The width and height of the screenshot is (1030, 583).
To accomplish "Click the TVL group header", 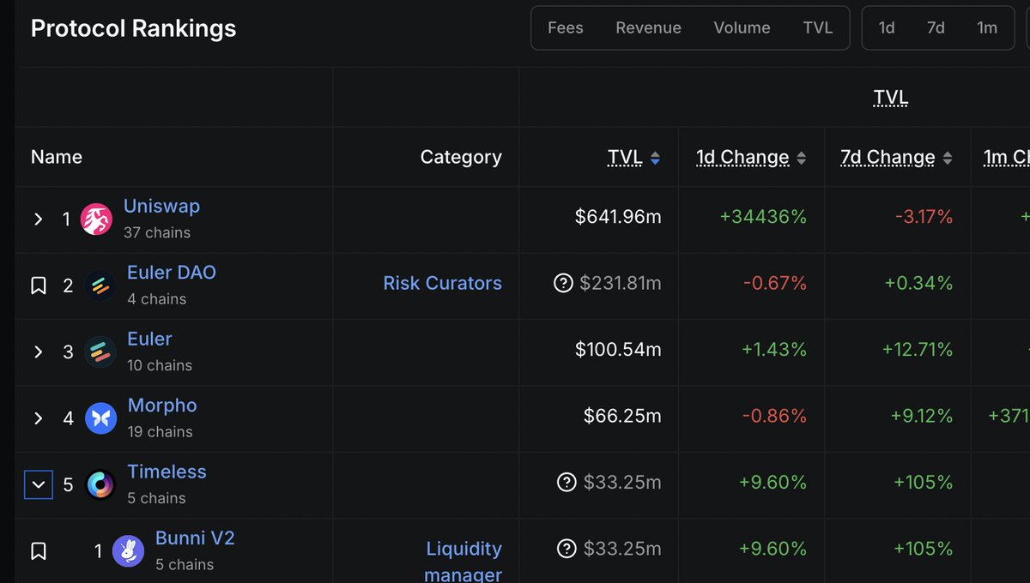I will 891,98.
